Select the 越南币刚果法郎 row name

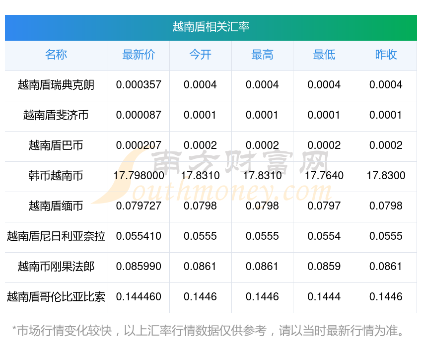coord(56,267)
